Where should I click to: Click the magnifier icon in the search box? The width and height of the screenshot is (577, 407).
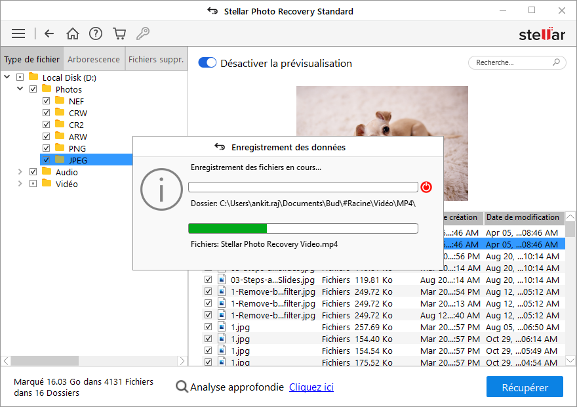[x=557, y=62]
